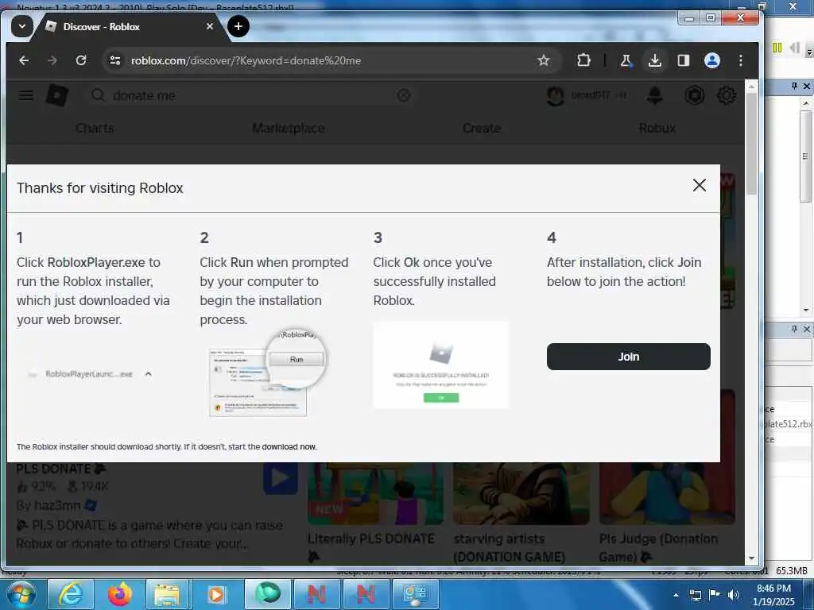The image size is (814, 610).
Task: Open Literally PLS DONATE game card
Action: click(x=375, y=511)
